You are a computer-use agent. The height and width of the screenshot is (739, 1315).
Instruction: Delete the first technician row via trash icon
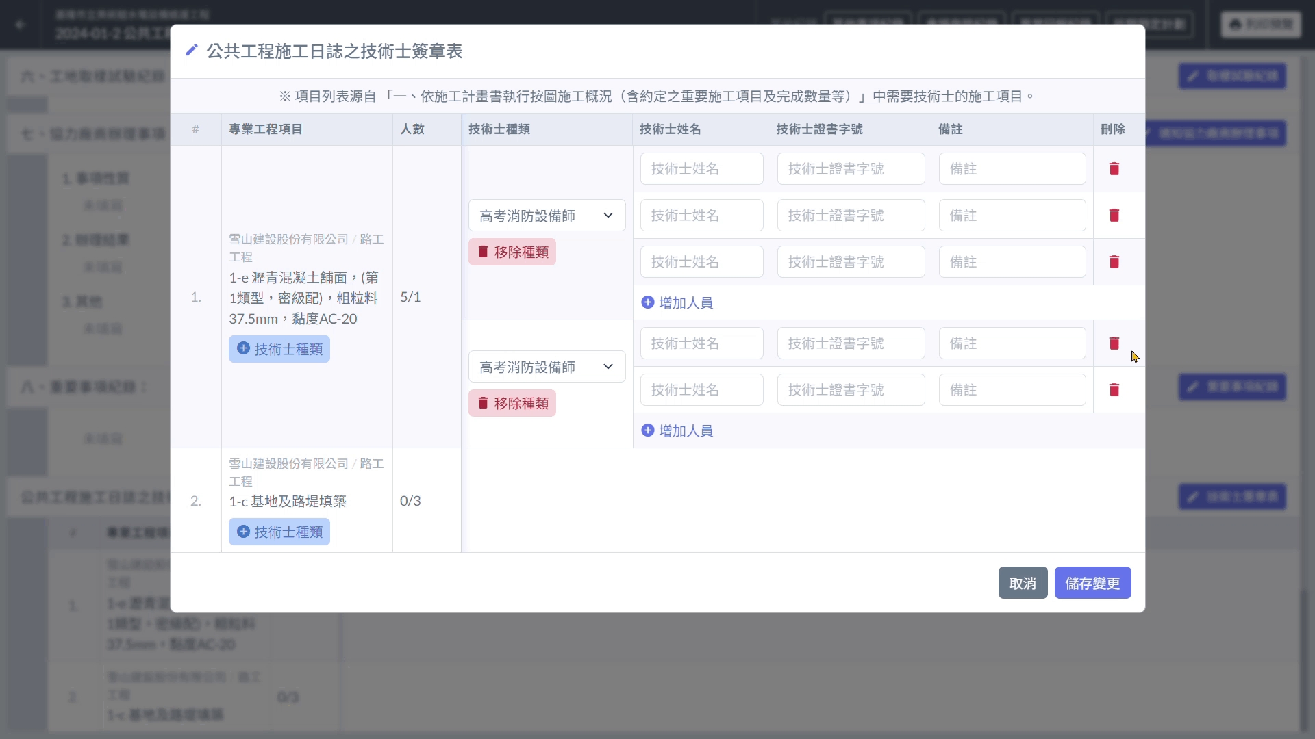point(1114,168)
